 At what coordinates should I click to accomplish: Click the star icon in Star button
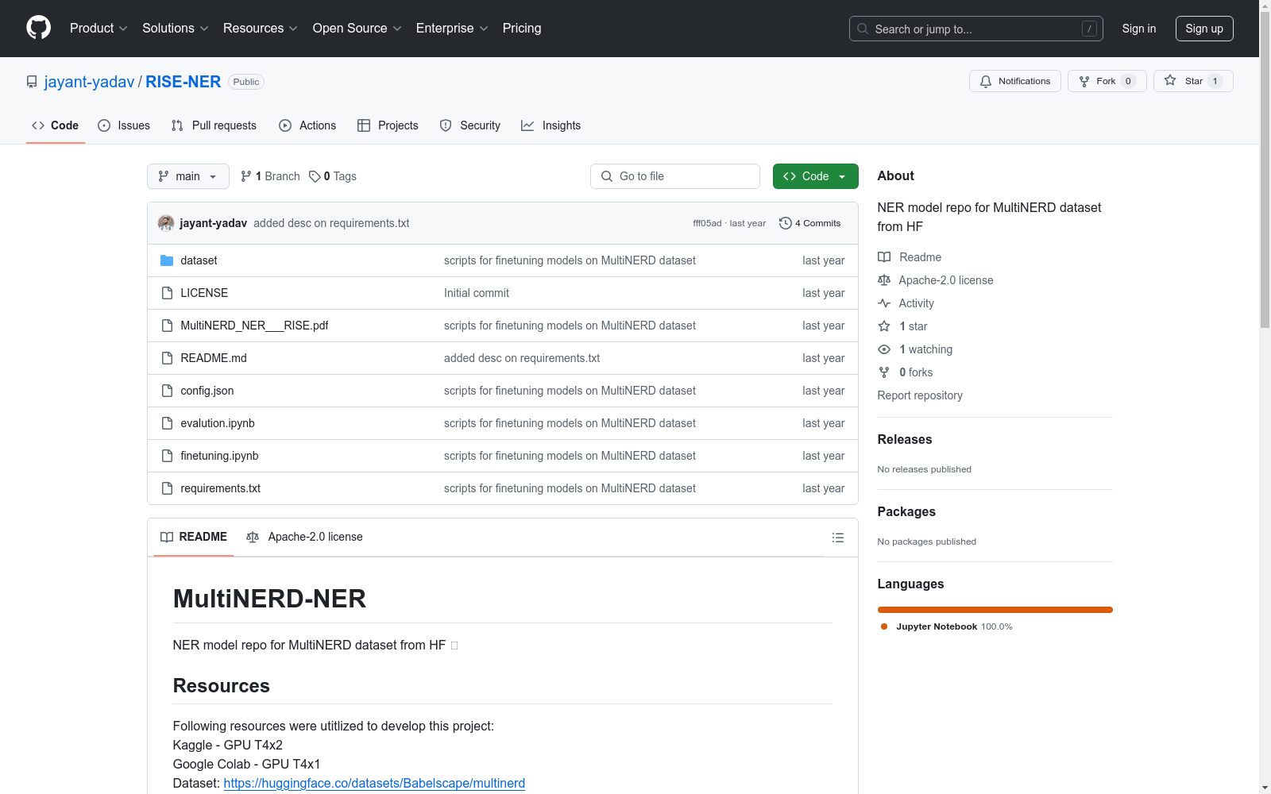1170,80
